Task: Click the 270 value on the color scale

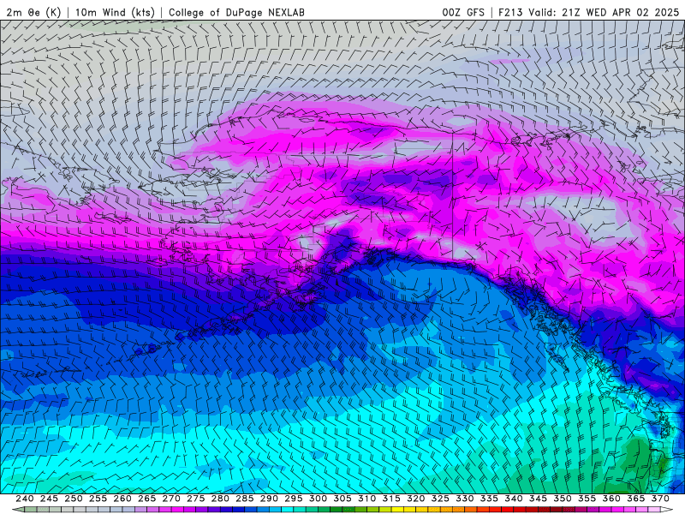Action: point(171,499)
